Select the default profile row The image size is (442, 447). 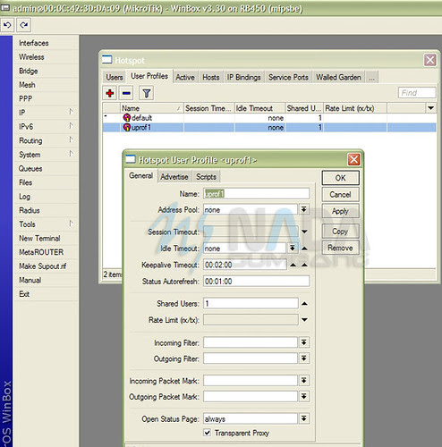(269, 118)
